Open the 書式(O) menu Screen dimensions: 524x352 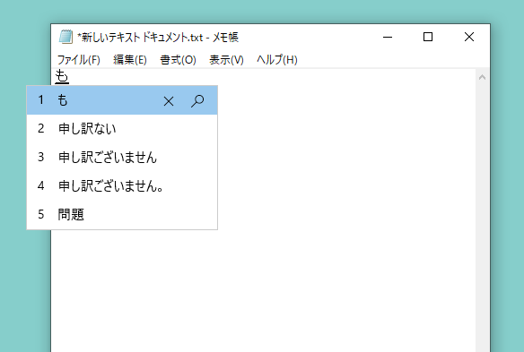[178, 60]
